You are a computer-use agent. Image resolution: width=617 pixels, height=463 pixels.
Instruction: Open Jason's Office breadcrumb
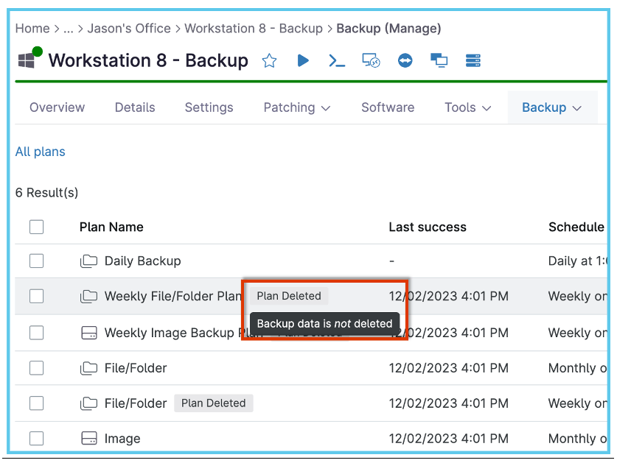[x=129, y=28]
